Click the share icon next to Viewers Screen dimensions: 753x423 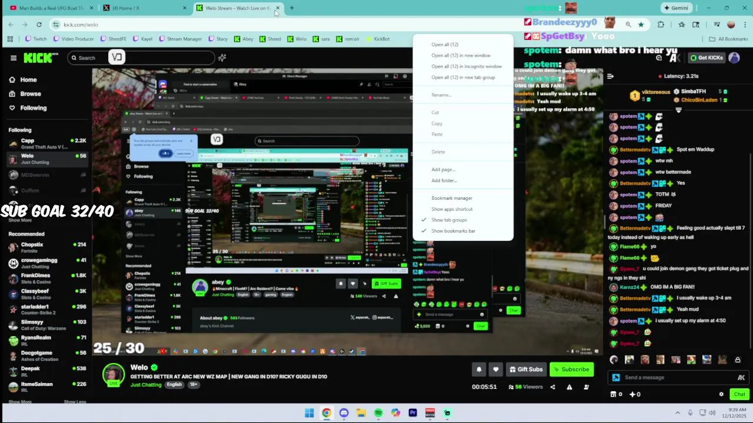[x=552, y=387]
